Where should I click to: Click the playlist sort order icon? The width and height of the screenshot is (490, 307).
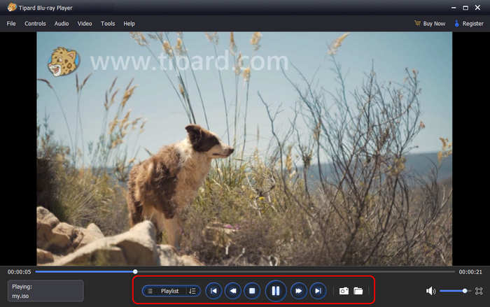[192, 291]
